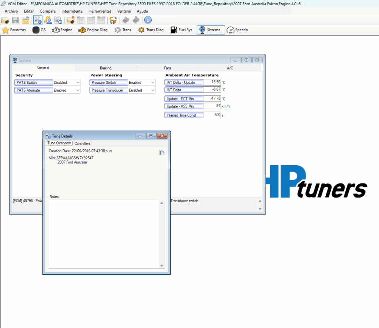Open the Ayuda menu
The width and height of the screenshot is (379, 328).
(142, 11)
